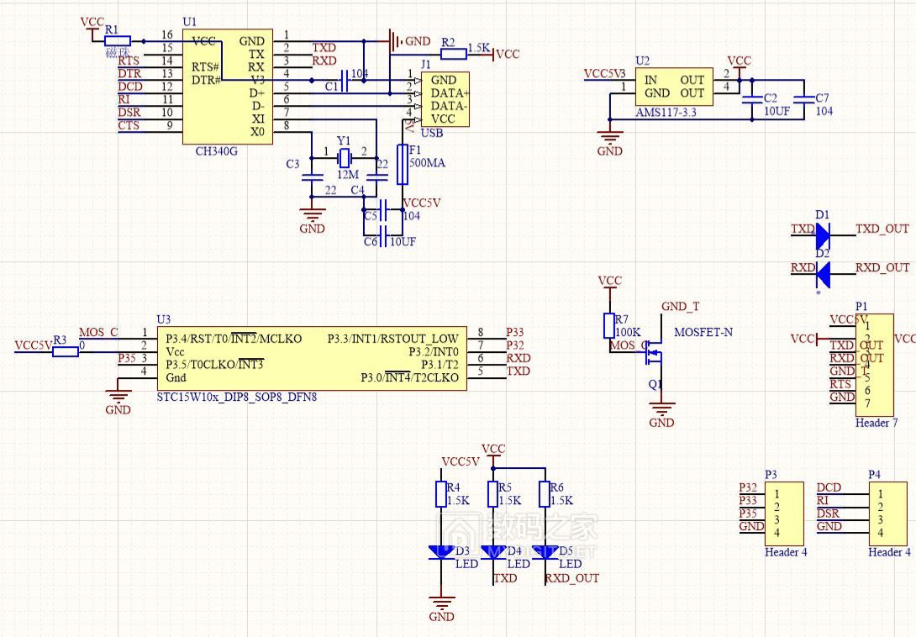Click the R3 resistor near VCC5V
This screenshot has height=637, width=916.
[x=66, y=351]
